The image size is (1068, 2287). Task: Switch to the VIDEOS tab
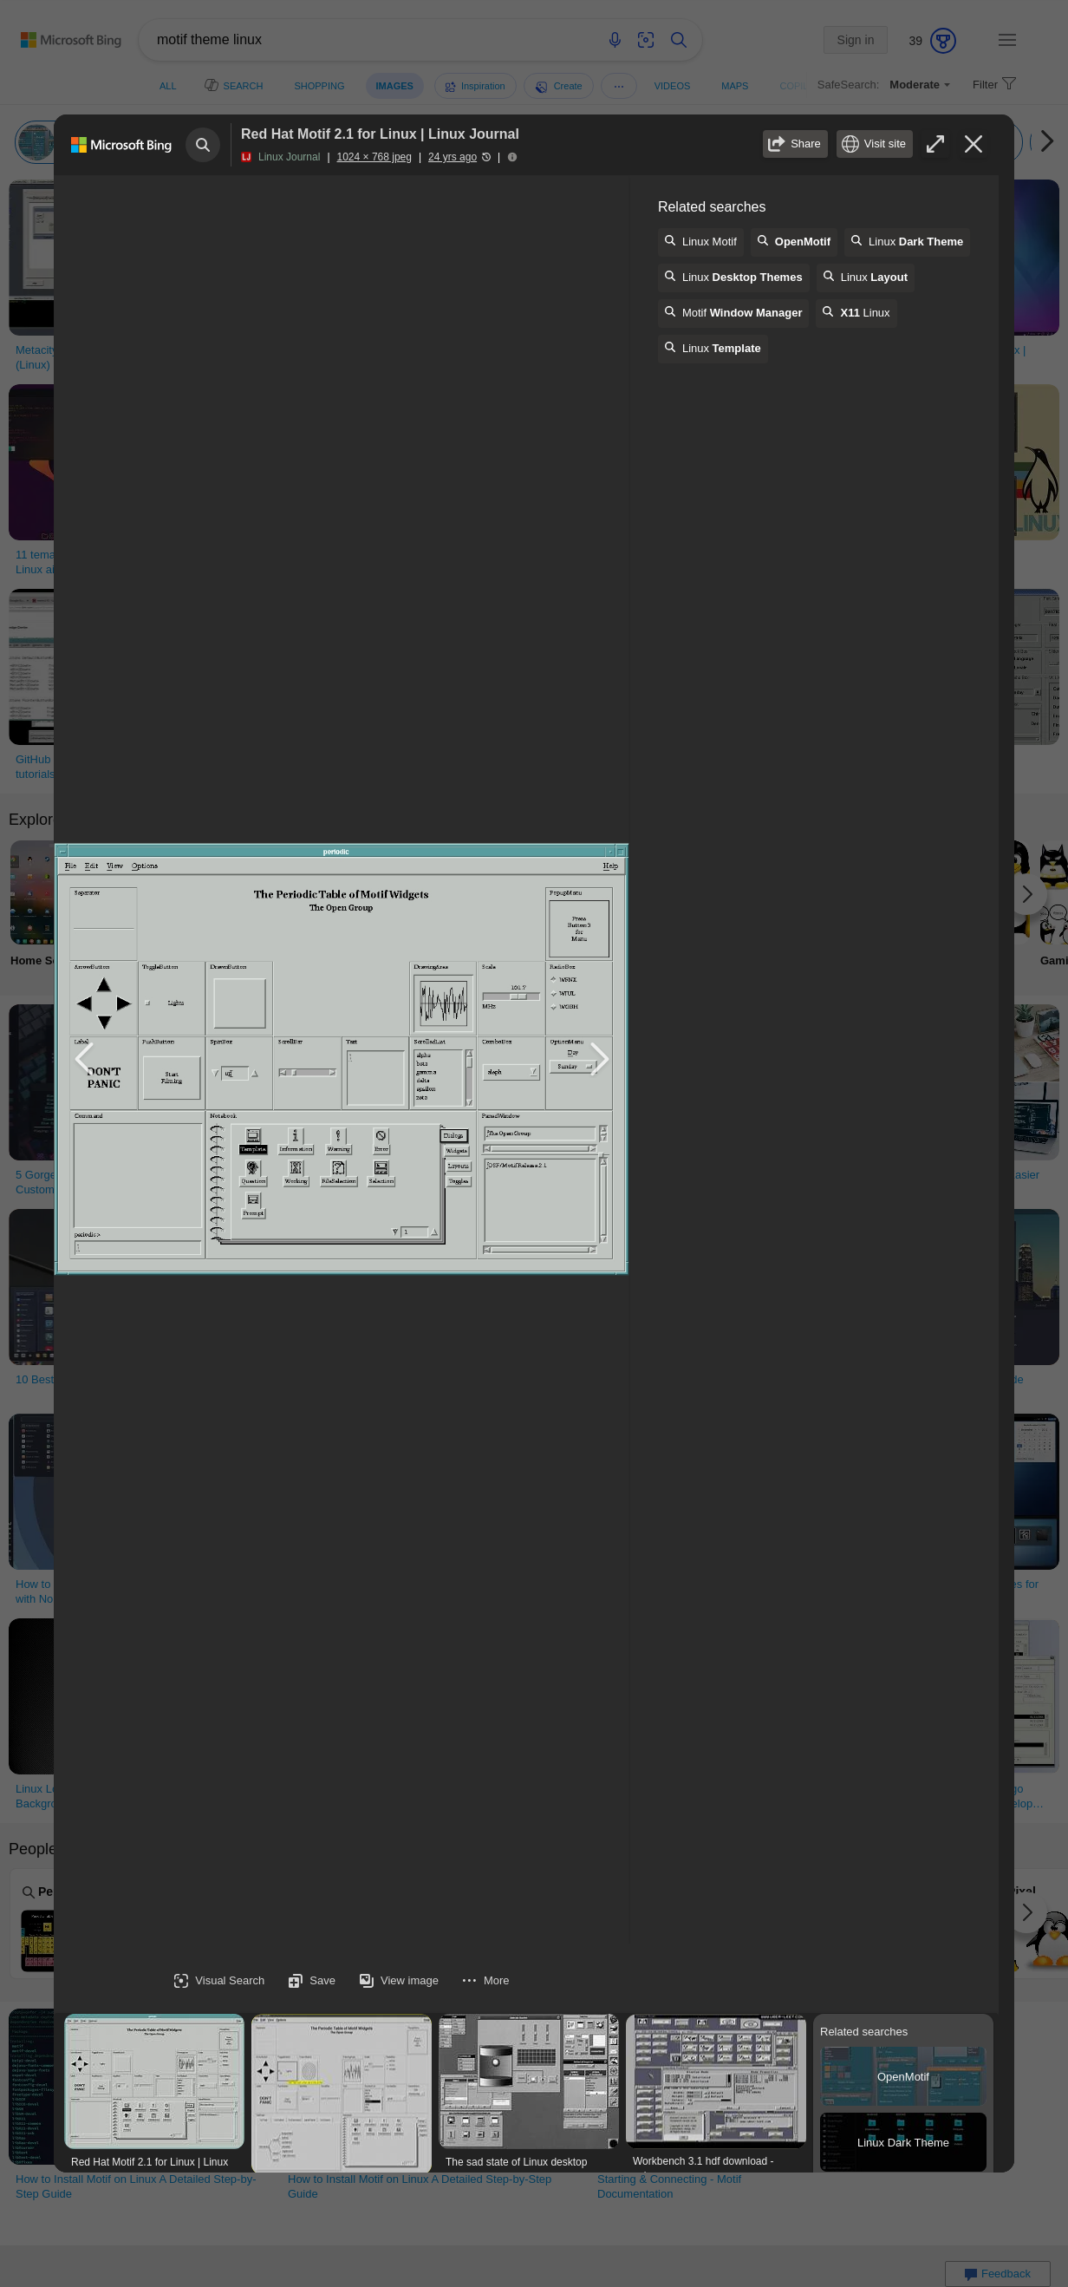672,86
